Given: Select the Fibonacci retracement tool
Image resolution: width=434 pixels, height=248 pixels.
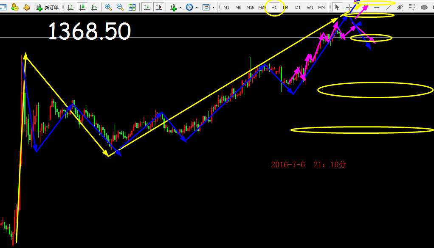Looking at the screenshot, I should point(412,8).
